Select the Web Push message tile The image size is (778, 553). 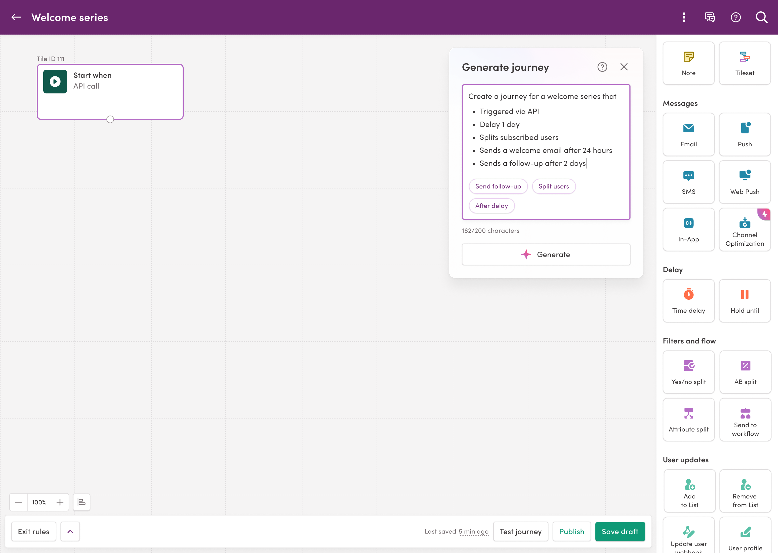pos(745,182)
